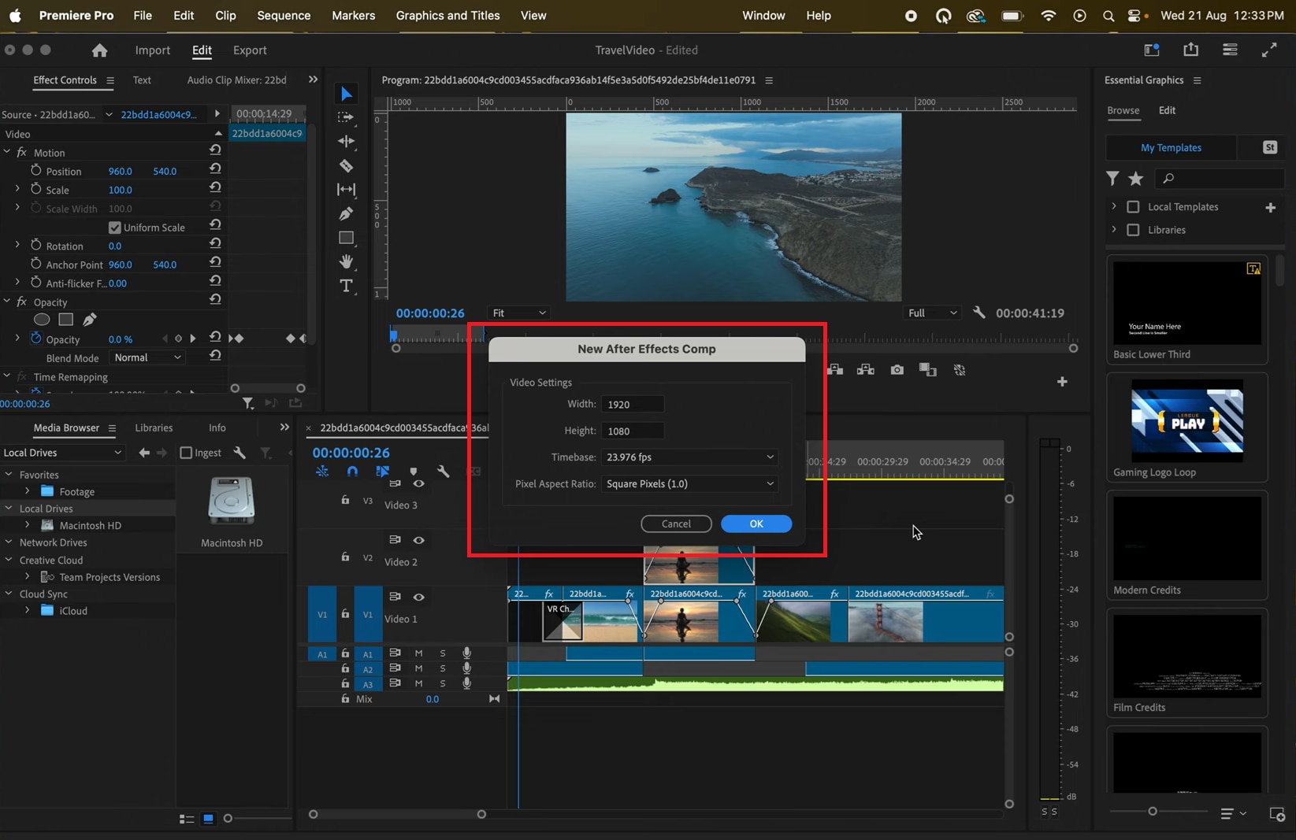Select the Type tool
Image resolution: width=1296 pixels, height=840 pixels.
(x=346, y=286)
